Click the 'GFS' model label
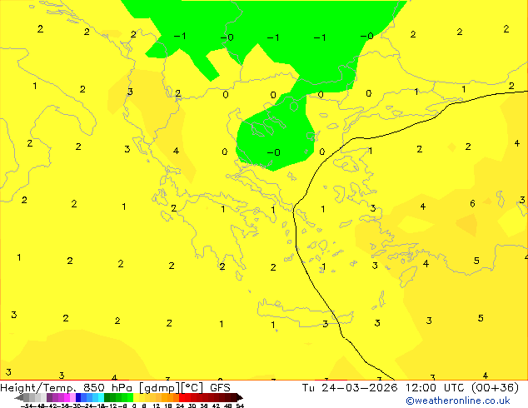The image size is (528, 408). pos(220,388)
